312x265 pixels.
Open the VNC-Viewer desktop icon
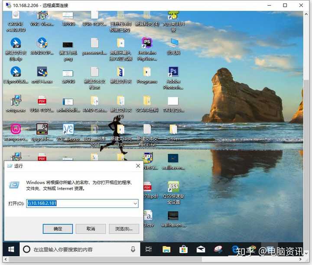[42, 19]
